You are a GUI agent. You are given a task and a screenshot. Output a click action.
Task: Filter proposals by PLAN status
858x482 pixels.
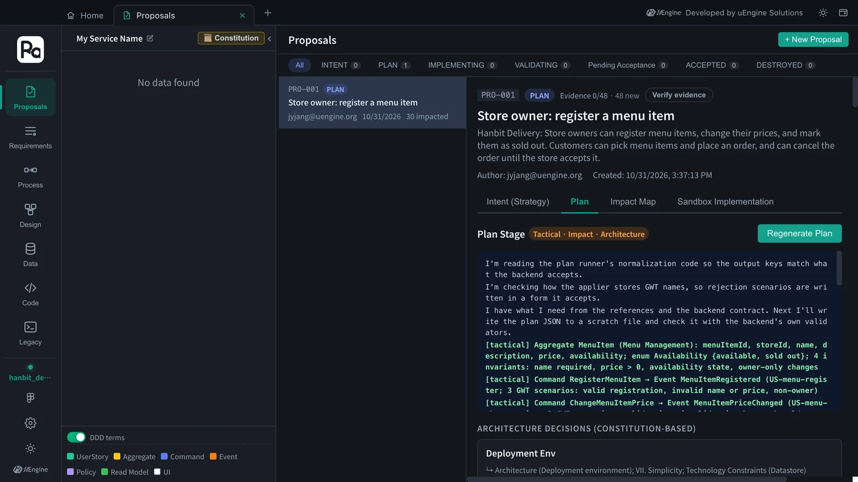(x=394, y=65)
